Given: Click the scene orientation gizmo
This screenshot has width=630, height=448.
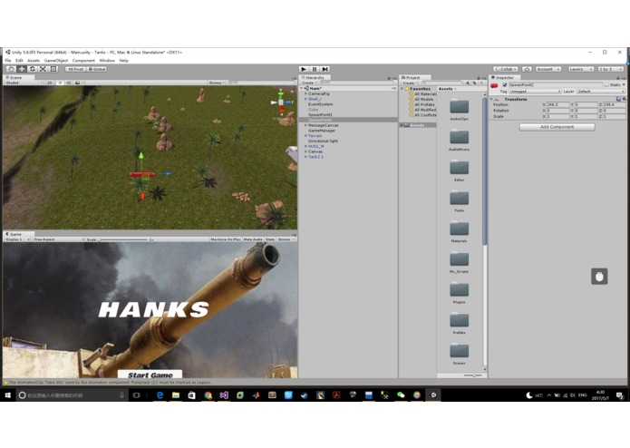Looking at the screenshot, I should 281,102.
